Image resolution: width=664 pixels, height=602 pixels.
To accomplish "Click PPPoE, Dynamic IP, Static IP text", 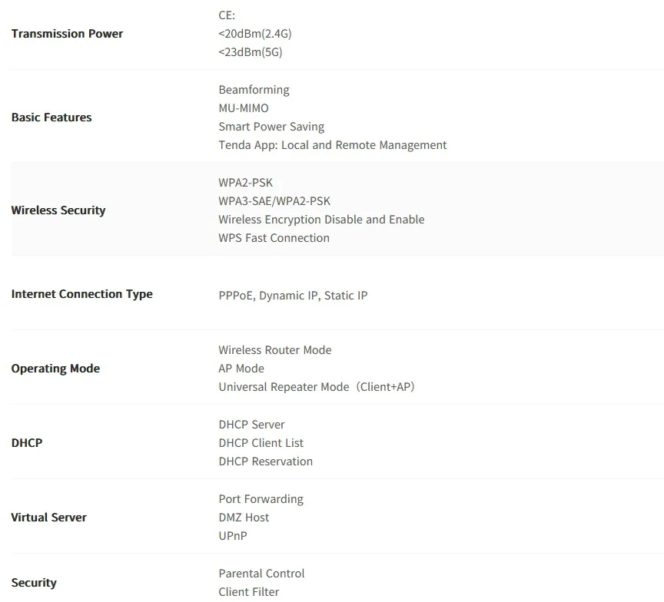I will (293, 296).
